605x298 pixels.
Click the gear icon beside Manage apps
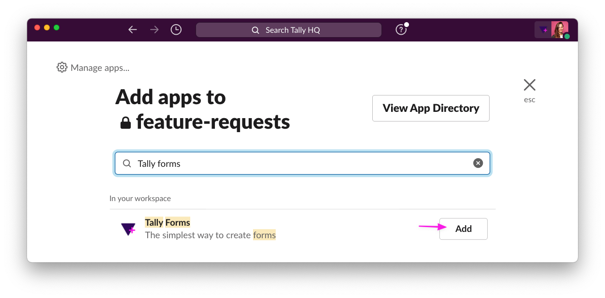62,68
